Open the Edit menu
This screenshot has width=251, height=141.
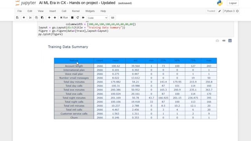30,11
